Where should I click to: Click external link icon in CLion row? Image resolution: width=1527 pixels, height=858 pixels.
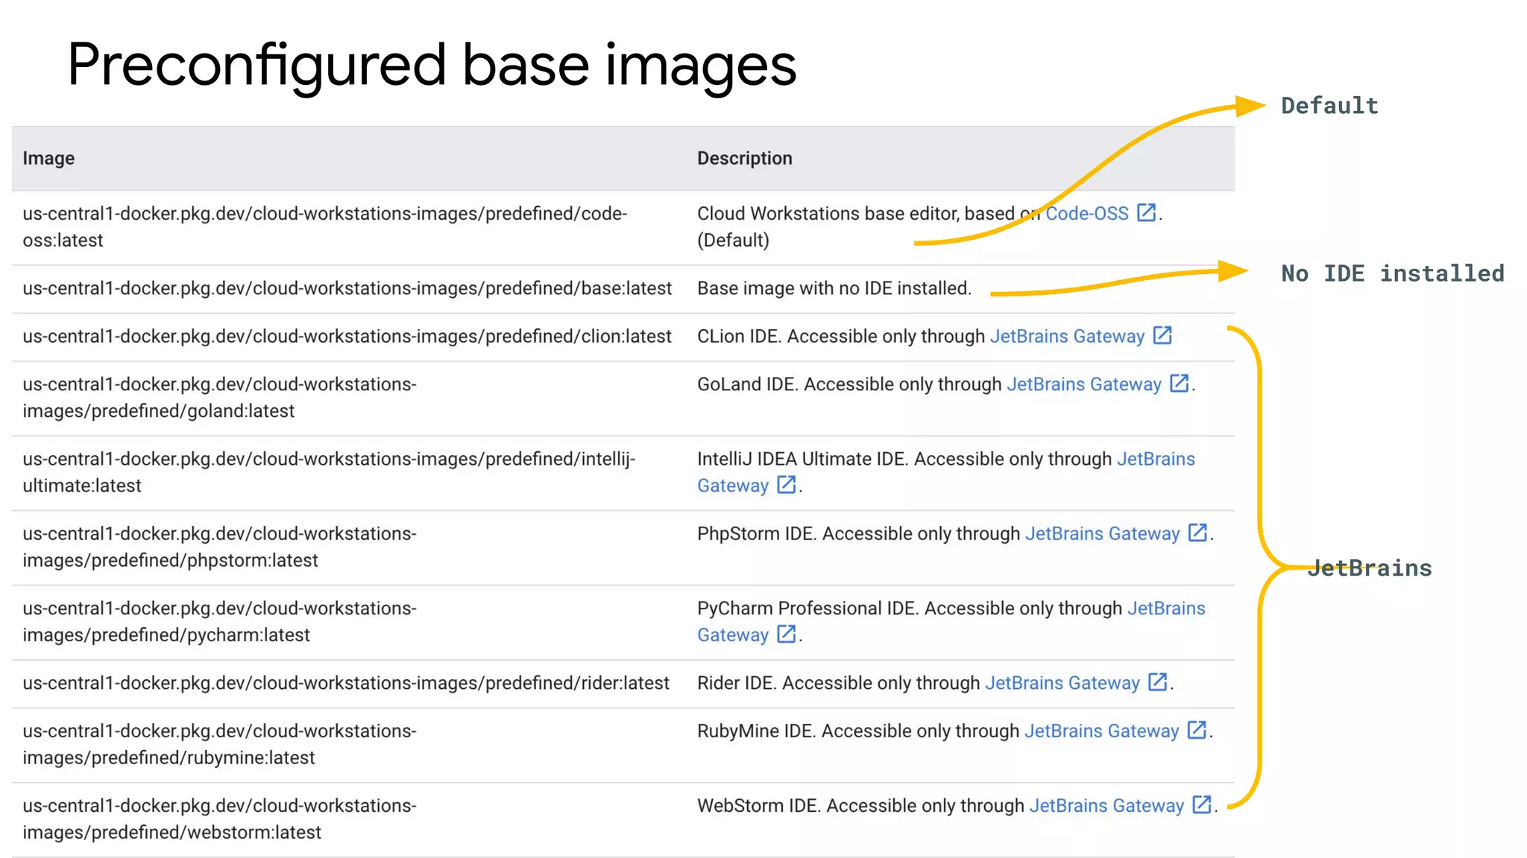(x=1162, y=335)
